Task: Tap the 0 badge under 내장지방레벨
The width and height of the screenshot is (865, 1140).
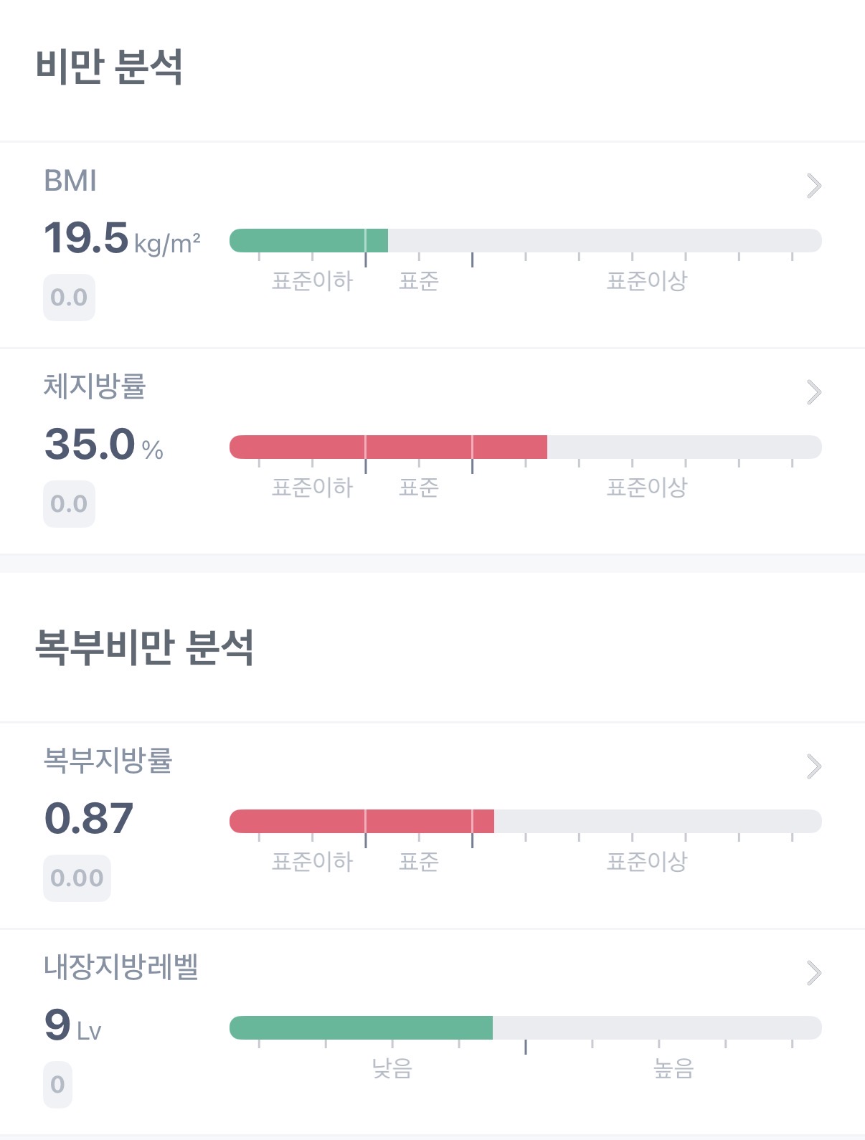Action: pyautogui.click(x=57, y=1085)
